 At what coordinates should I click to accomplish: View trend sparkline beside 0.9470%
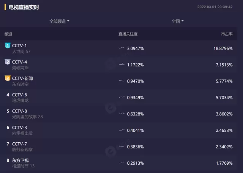[122, 81]
